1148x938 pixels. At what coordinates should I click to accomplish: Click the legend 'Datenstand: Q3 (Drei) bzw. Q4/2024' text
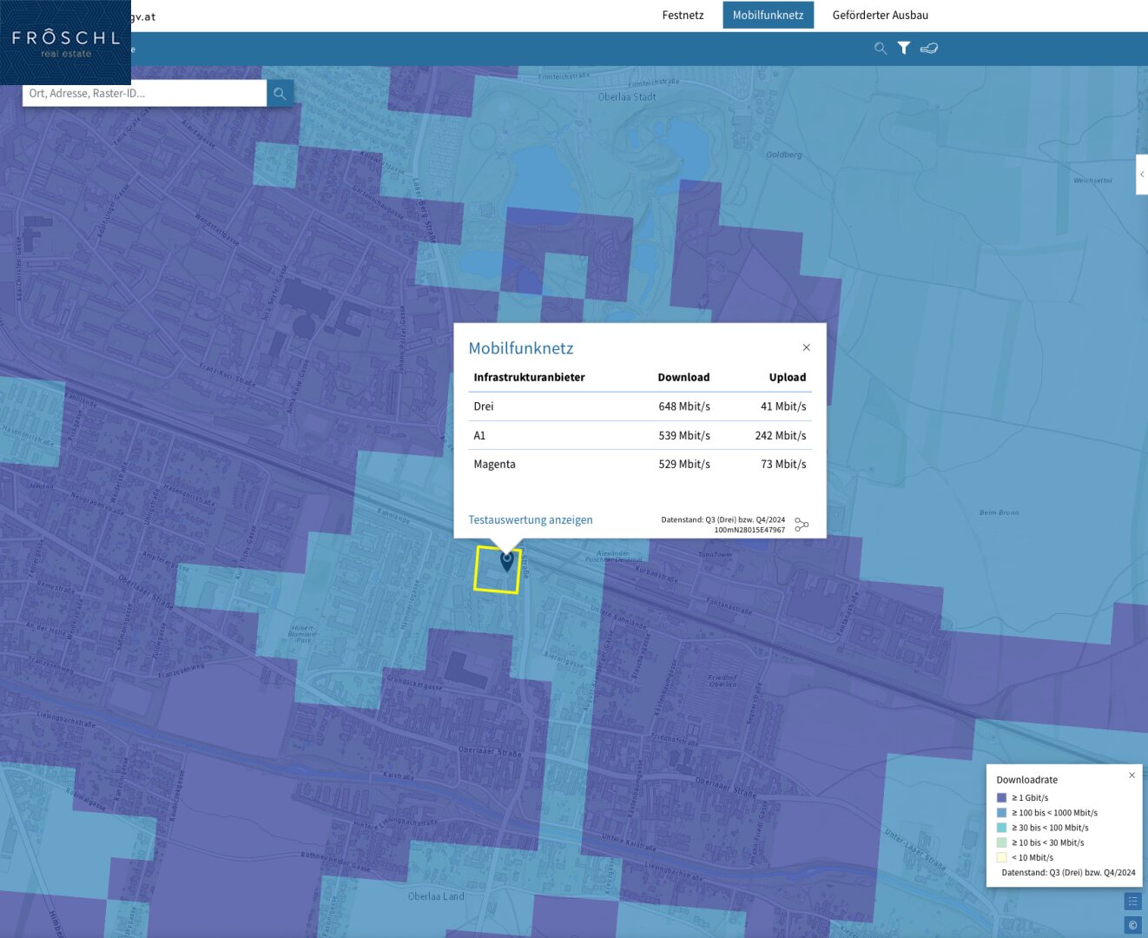coord(1068,873)
